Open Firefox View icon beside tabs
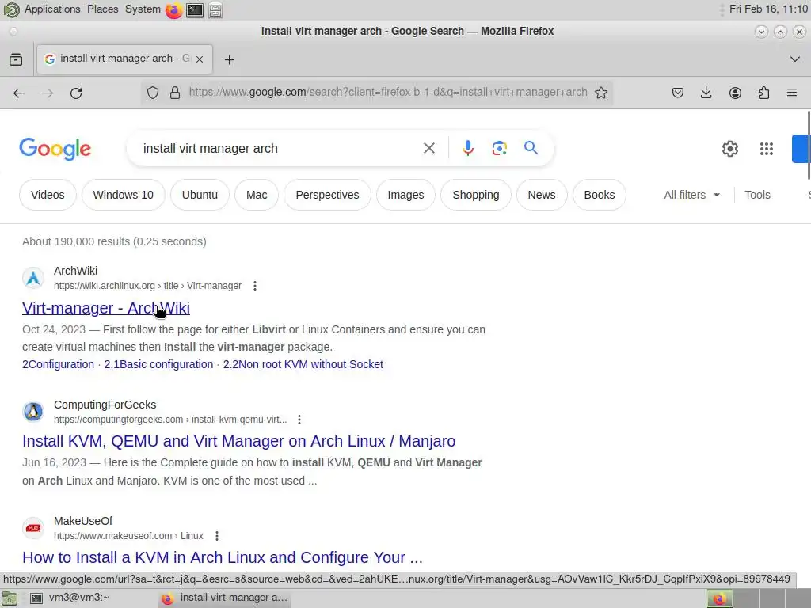Screen dimensions: 811x608 [x=16, y=59]
